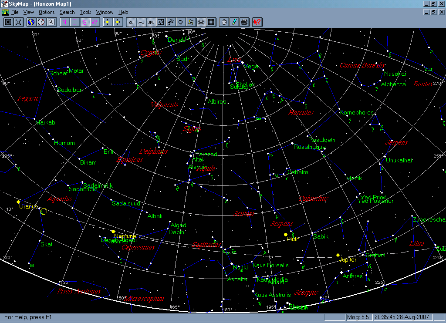Click the date and time status field
Viewport: 446px width, 323px height.
[x=403, y=317]
